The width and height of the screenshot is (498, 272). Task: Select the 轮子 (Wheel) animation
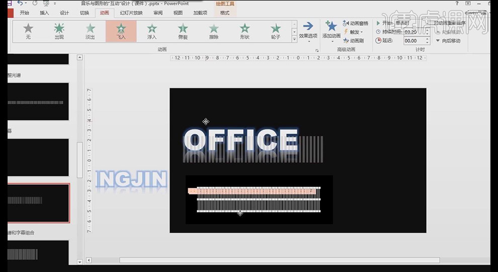click(x=276, y=31)
